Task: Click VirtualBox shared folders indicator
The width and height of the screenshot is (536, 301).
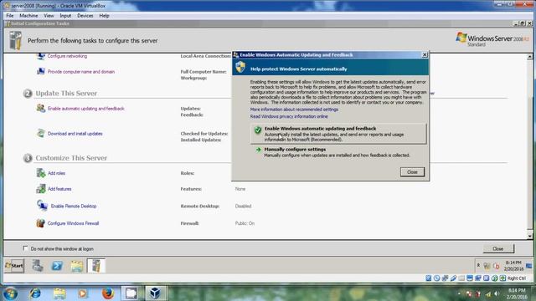Action: [461, 278]
